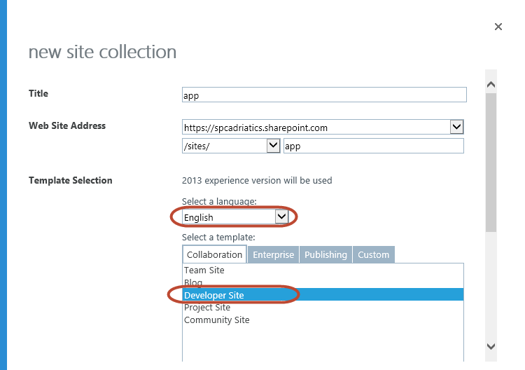Choose the Project Site template
525x370 pixels.
207,307
